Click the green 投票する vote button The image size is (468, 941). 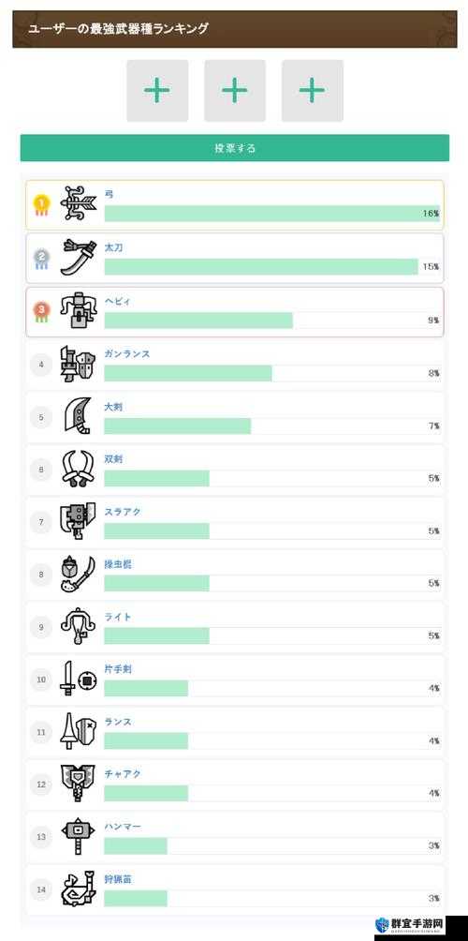(x=235, y=148)
